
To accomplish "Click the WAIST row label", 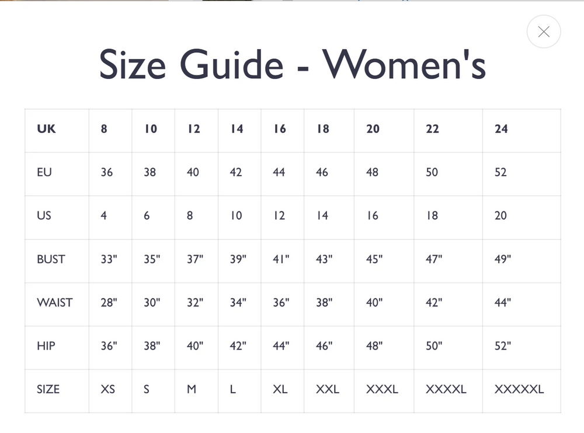I will 54,302.
